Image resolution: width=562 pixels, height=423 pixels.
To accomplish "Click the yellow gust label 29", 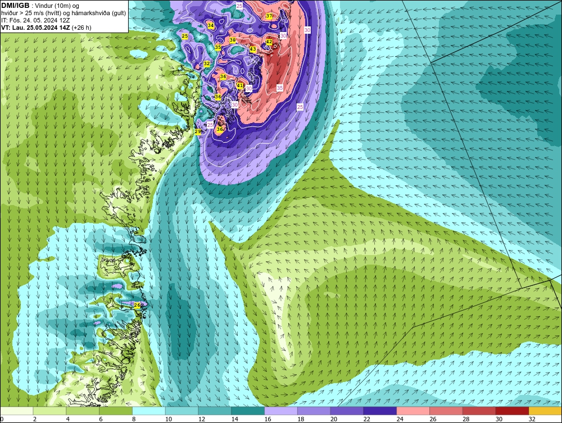I will [x=198, y=131].
